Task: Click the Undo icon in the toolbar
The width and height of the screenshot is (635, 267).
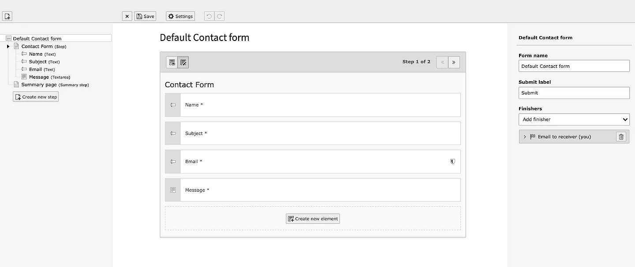Action: [208, 16]
